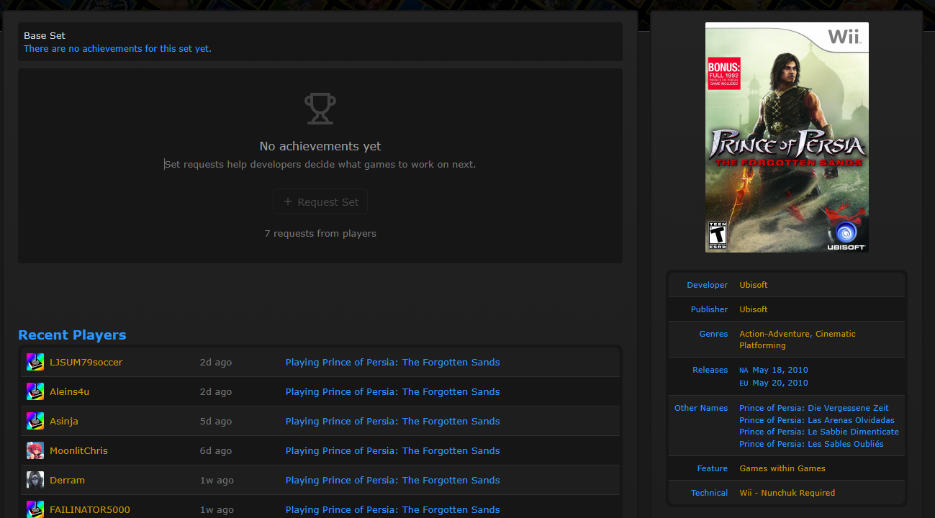Screen dimensions: 935x518
Task: Open LJSUM79soccer's profile link
Action: click(x=86, y=362)
